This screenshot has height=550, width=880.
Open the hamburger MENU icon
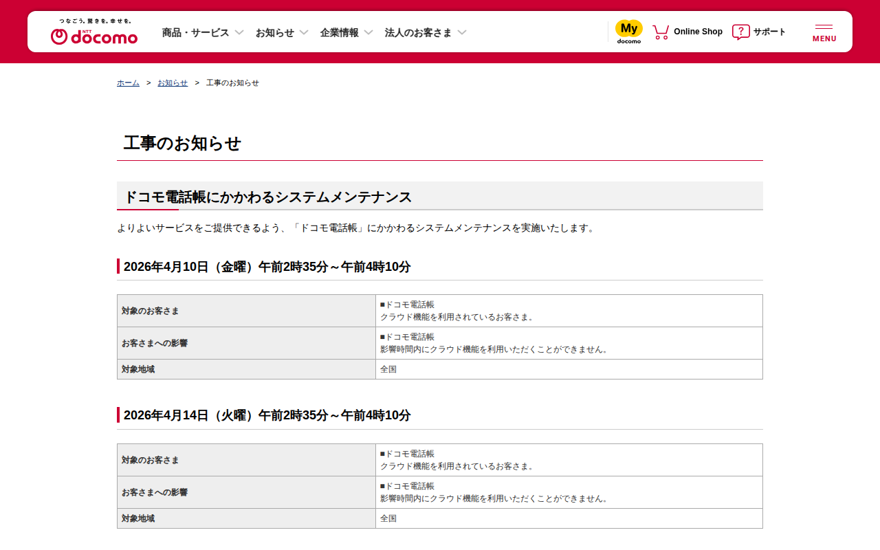[824, 32]
